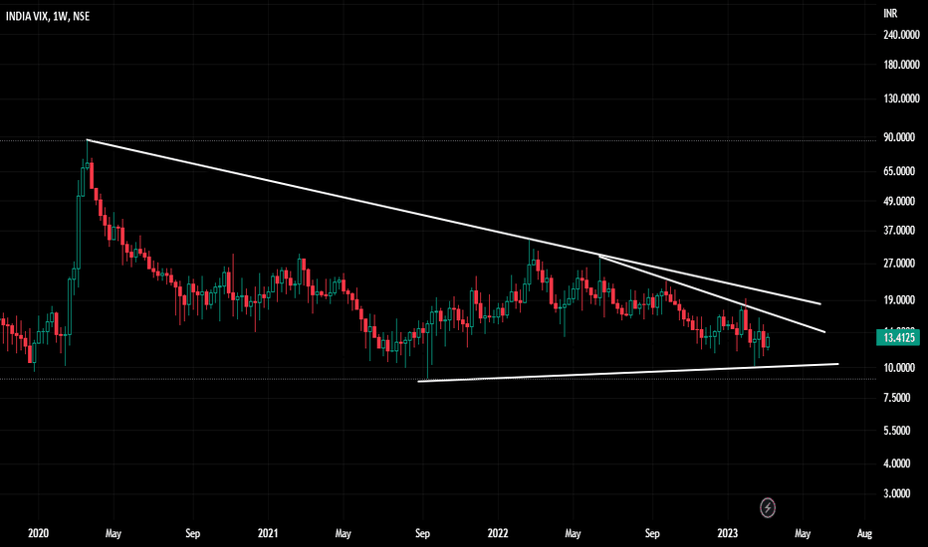
Task: Click the INDIA VIX, 1W, NSE title
Action: tap(48, 17)
